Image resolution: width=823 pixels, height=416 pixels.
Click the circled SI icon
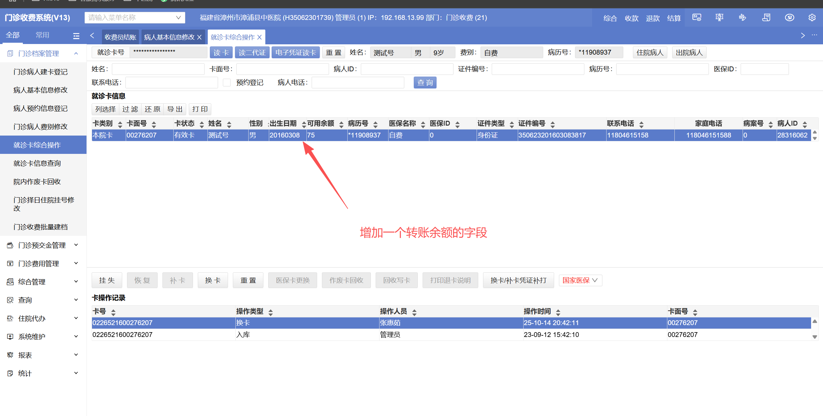789,18
